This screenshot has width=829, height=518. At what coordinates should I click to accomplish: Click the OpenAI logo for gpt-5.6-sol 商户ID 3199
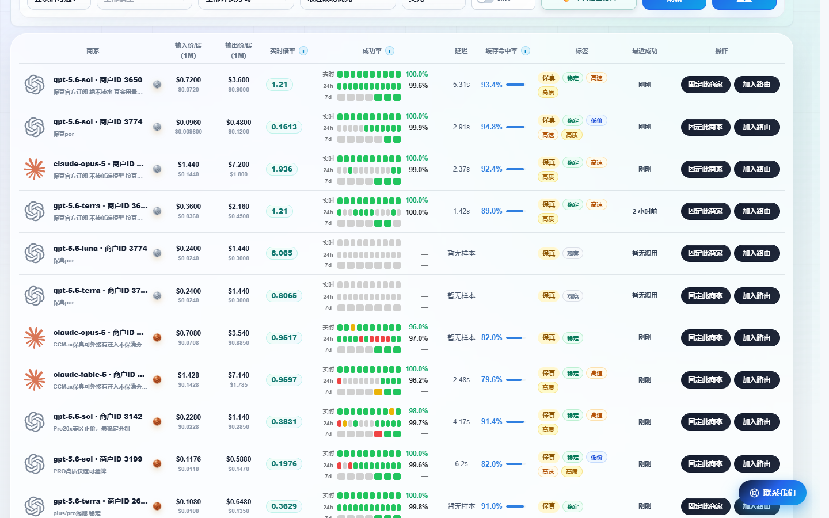[35, 464]
